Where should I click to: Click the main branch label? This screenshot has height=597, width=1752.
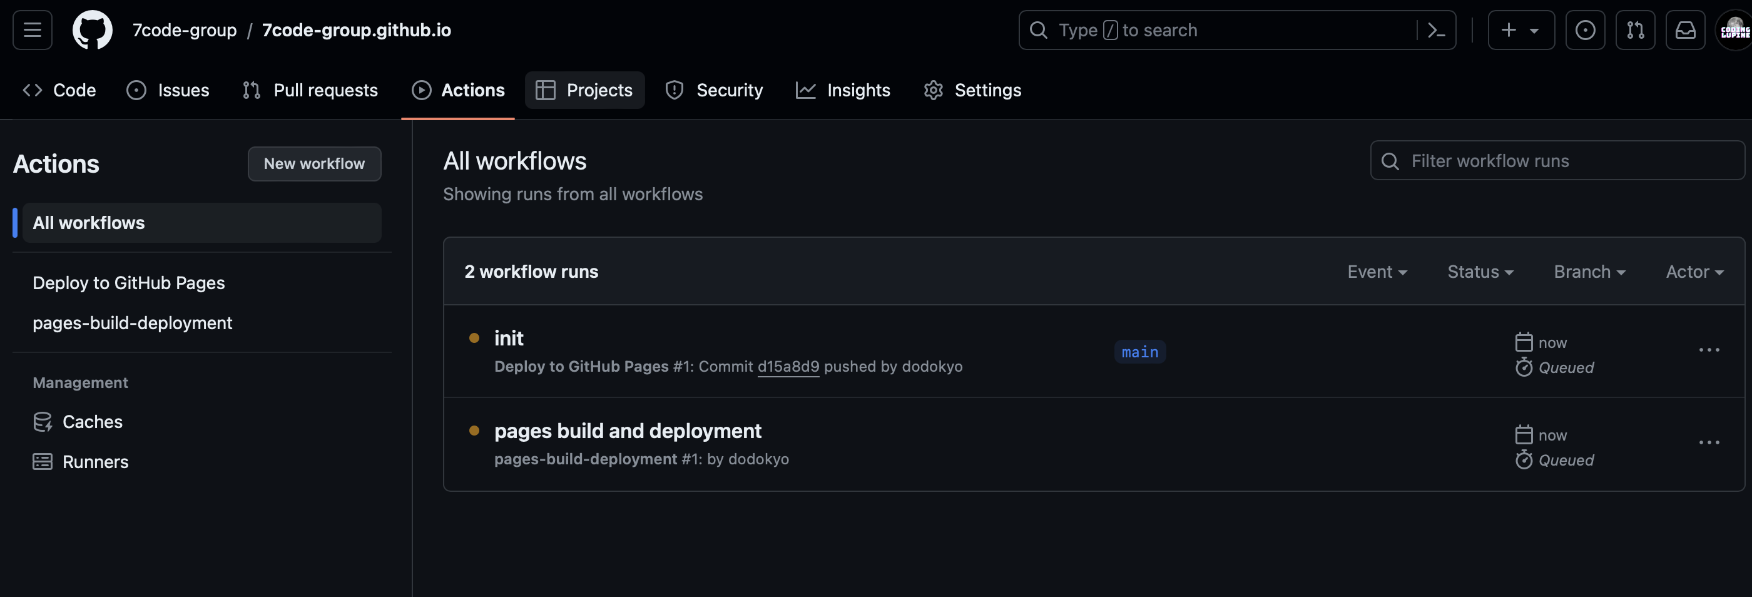(1140, 352)
